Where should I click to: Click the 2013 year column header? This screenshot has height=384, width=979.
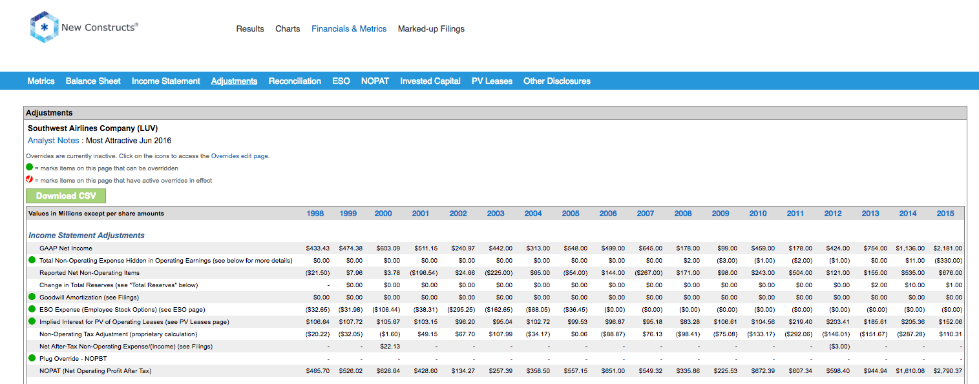(870, 213)
